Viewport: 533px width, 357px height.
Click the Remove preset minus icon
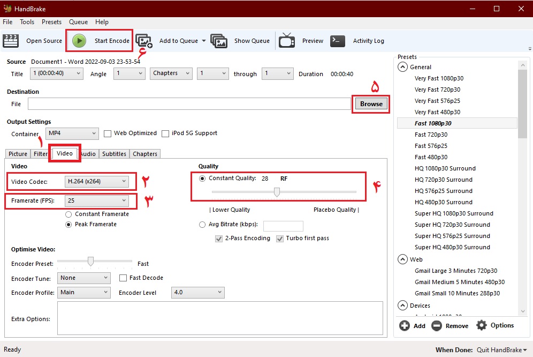[437, 326]
